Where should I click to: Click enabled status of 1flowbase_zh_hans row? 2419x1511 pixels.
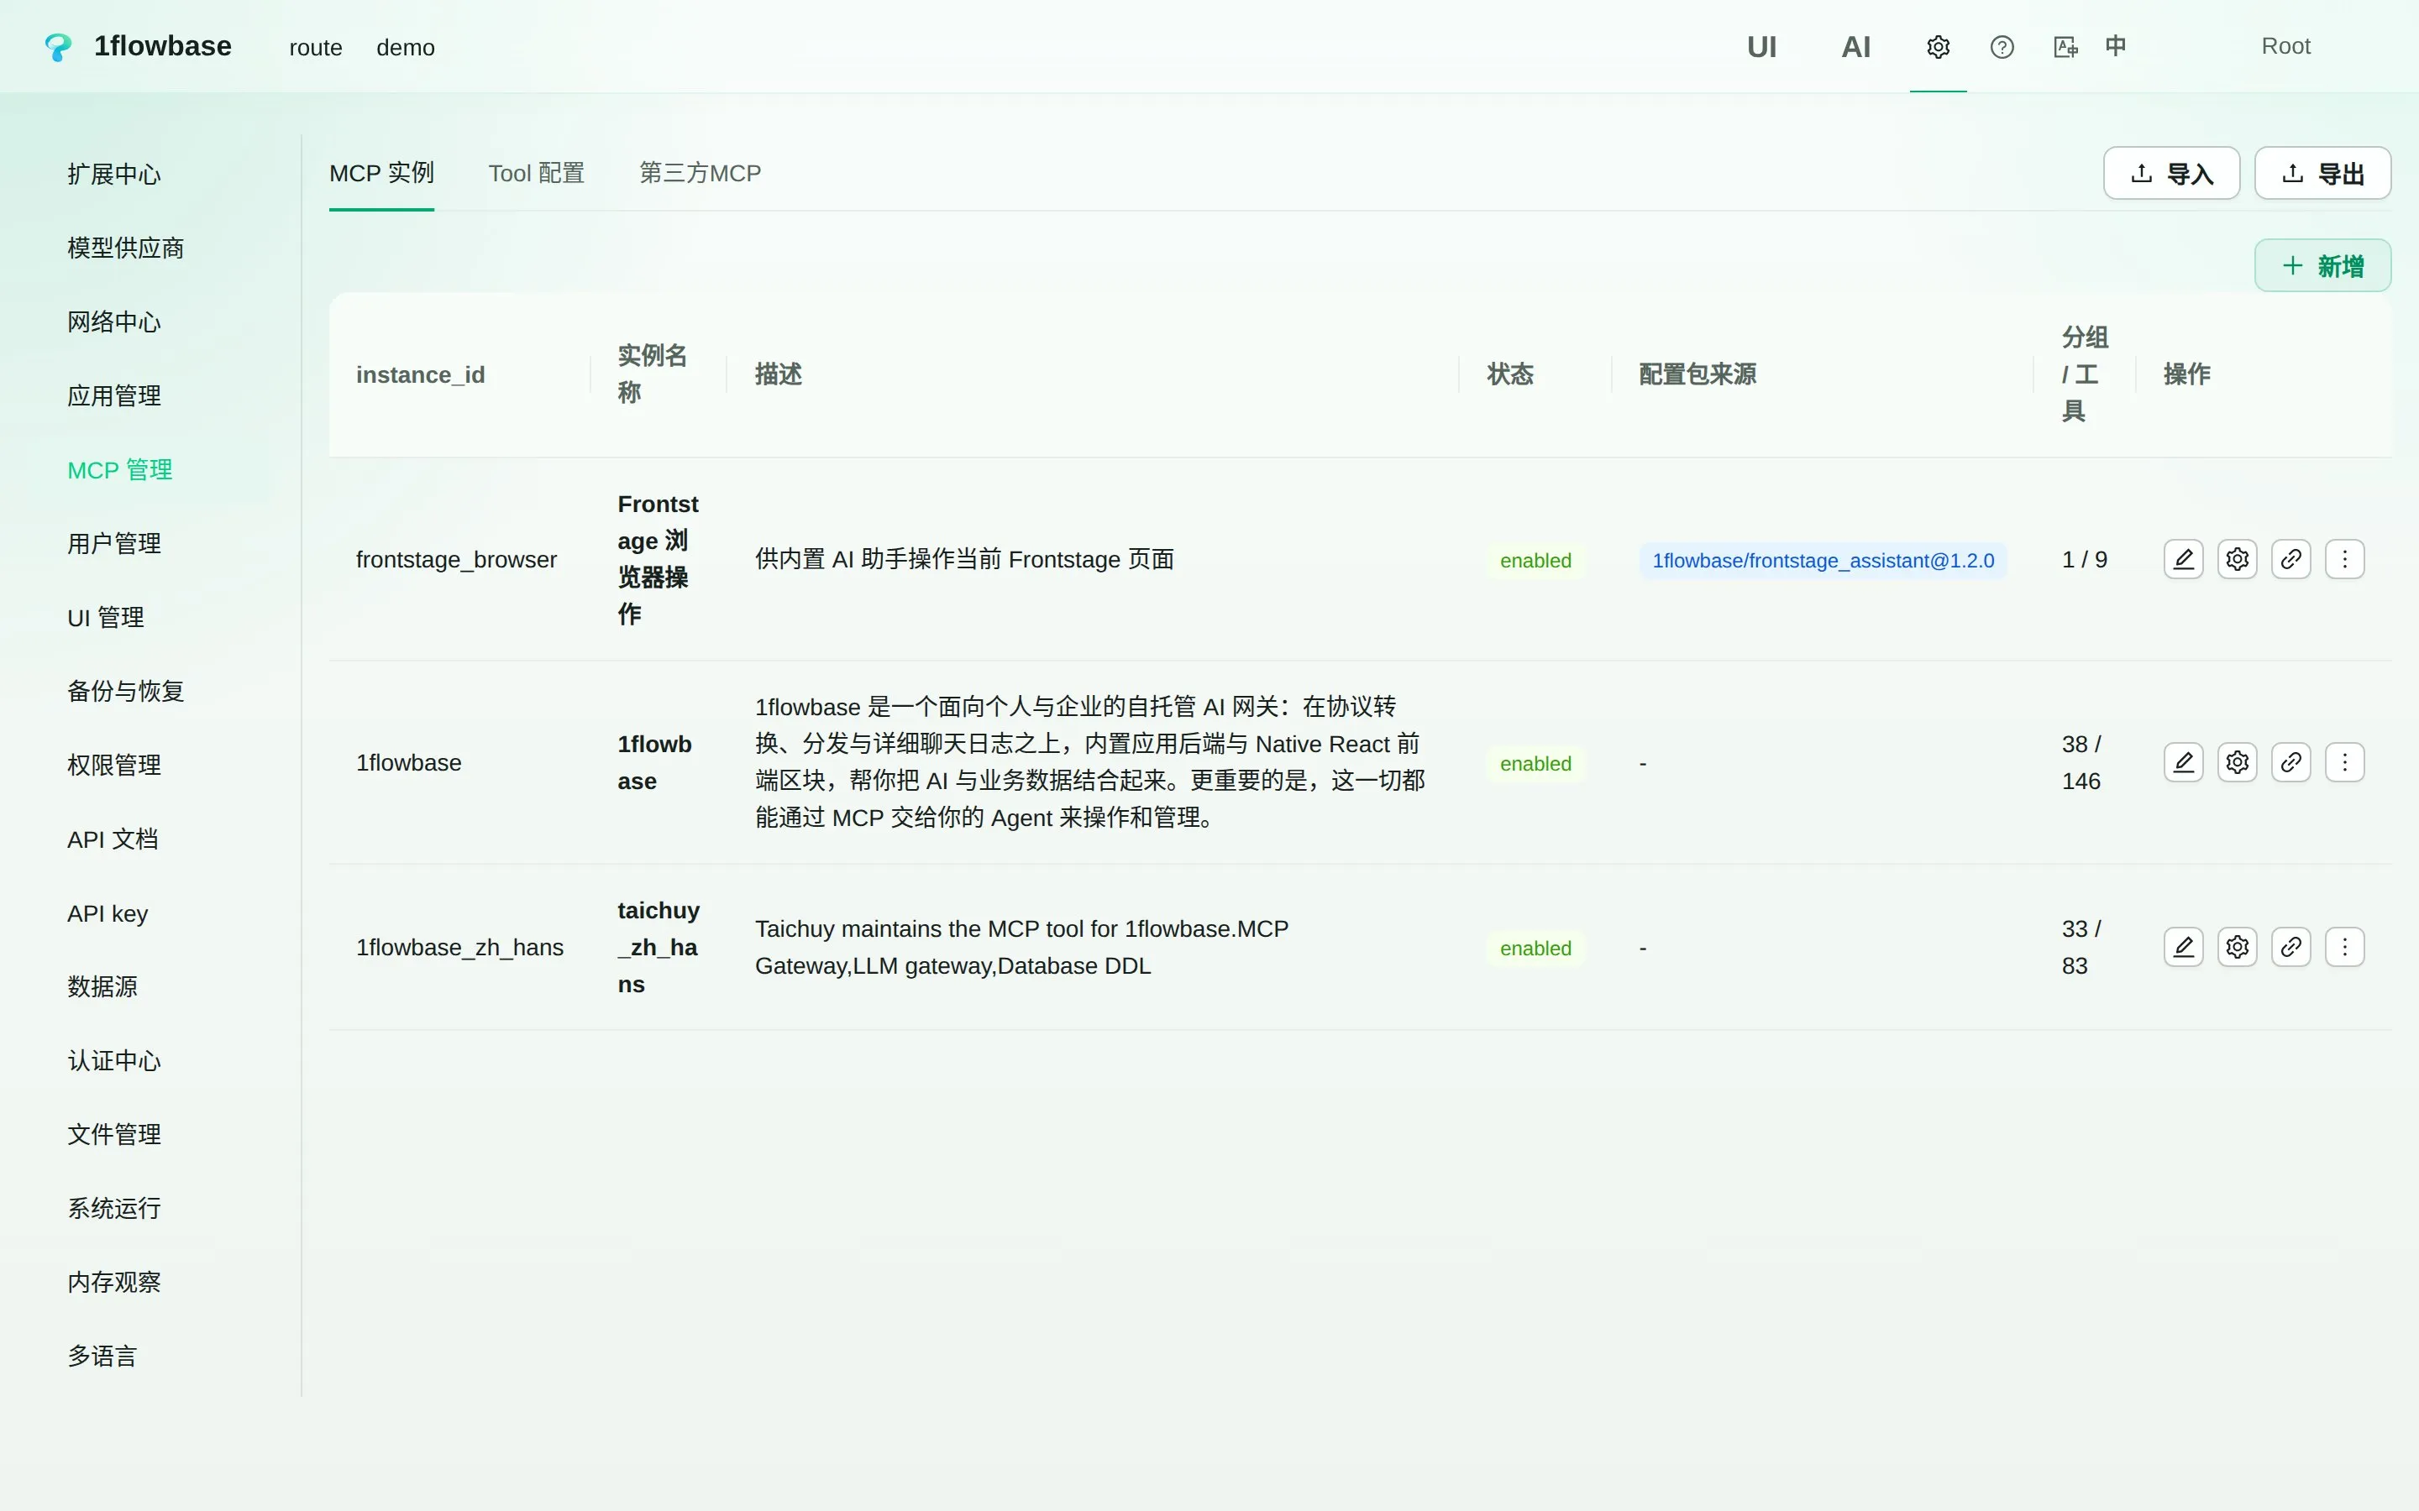pos(1535,949)
